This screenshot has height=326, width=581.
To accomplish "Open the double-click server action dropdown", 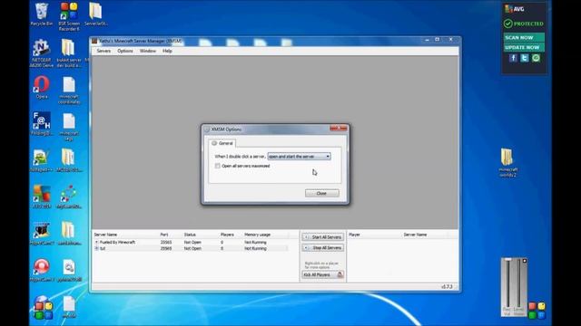I will 299,157.
